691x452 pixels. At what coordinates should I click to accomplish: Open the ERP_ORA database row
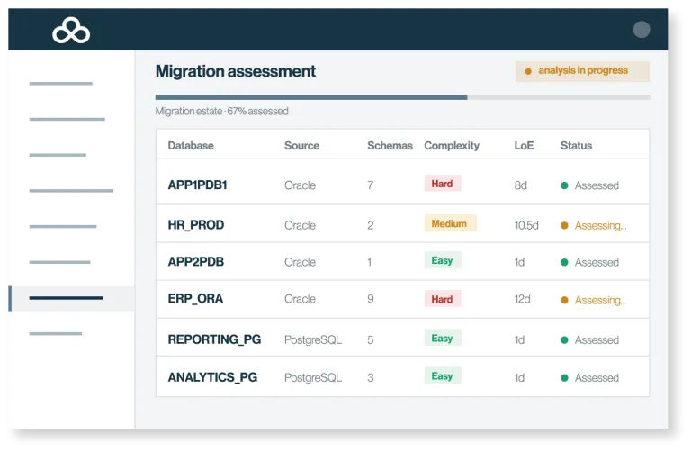coord(402,300)
